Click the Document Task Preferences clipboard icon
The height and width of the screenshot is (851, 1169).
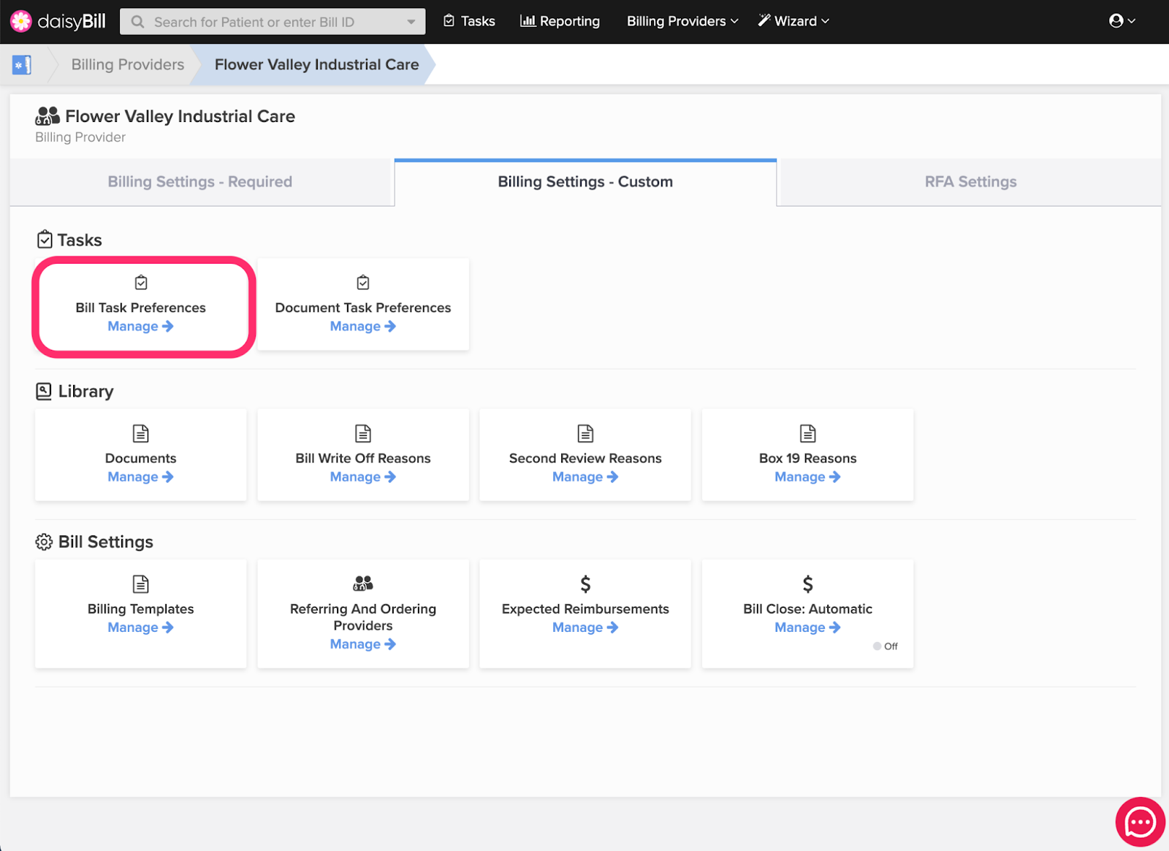coord(363,283)
